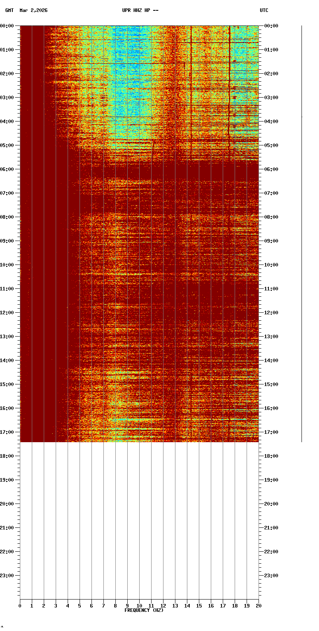
Task: Click the UTC label at top right
Action: (264, 10)
